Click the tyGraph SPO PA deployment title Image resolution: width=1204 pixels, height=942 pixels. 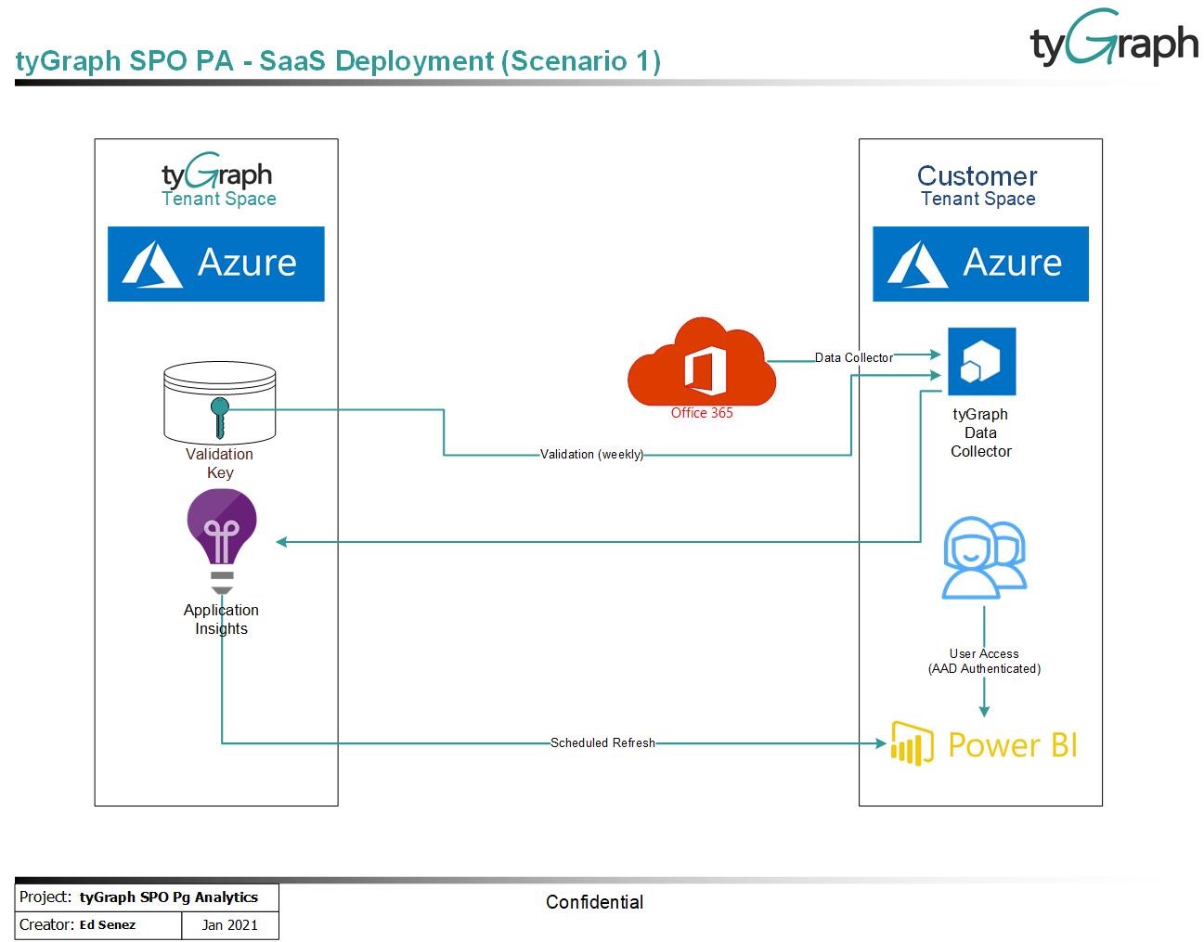click(x=339, y=61)
